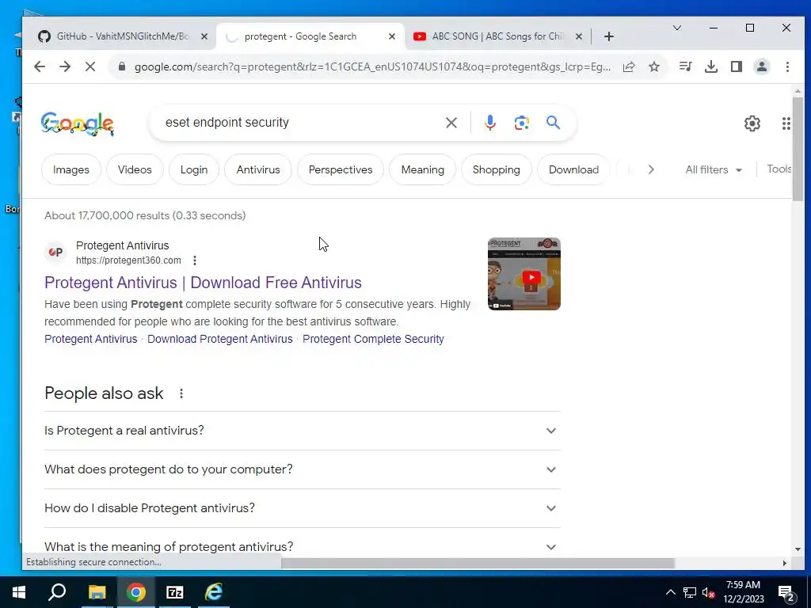Close the protegent Google Search tab
This screenshot has width=811, height=608.
pos(392,36)
